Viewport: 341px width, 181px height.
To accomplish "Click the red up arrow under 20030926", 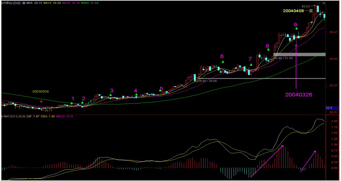I will 41,101.
